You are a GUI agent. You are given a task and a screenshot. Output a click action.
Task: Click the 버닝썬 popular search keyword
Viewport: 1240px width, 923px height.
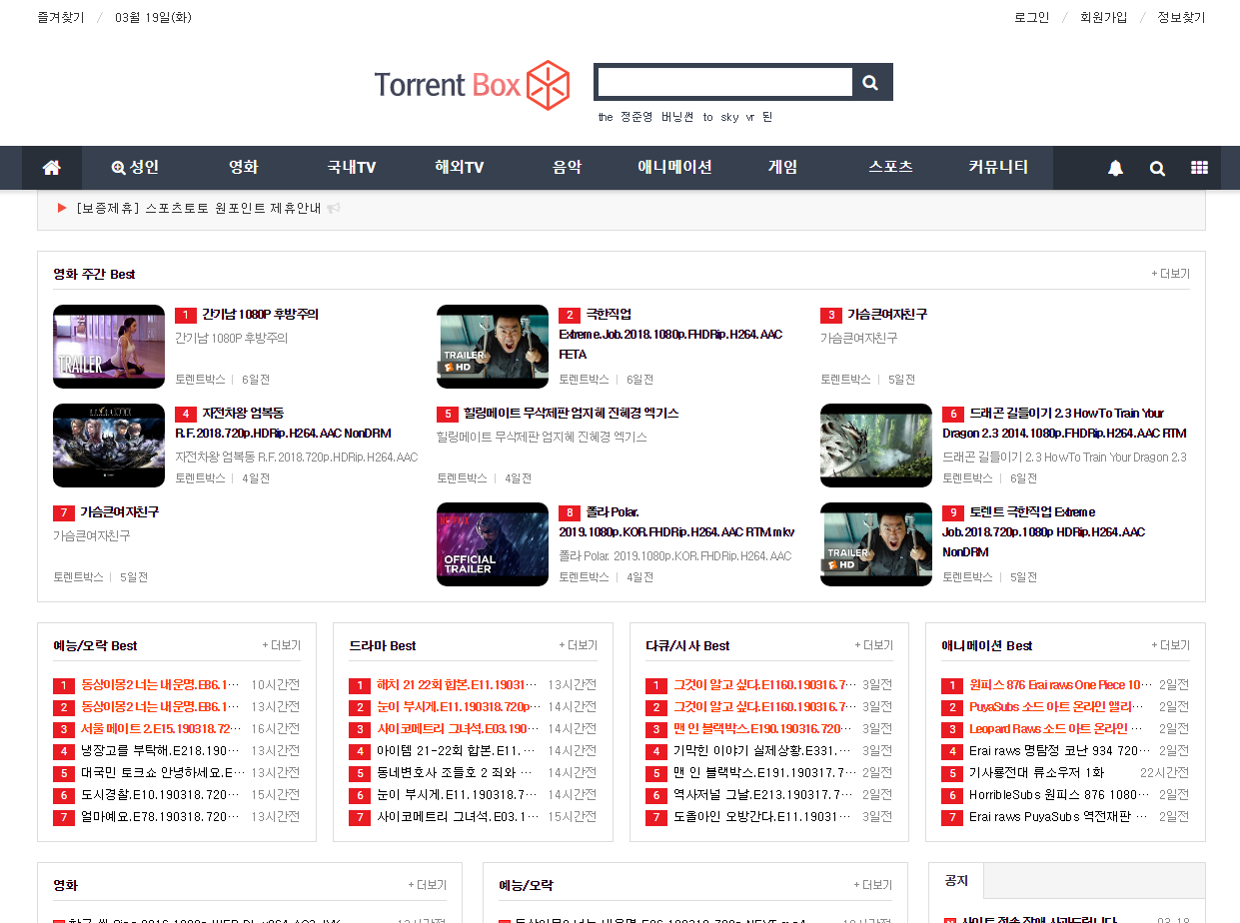[677, 117]
